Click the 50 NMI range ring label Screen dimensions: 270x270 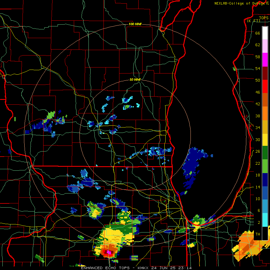point(135,80)
